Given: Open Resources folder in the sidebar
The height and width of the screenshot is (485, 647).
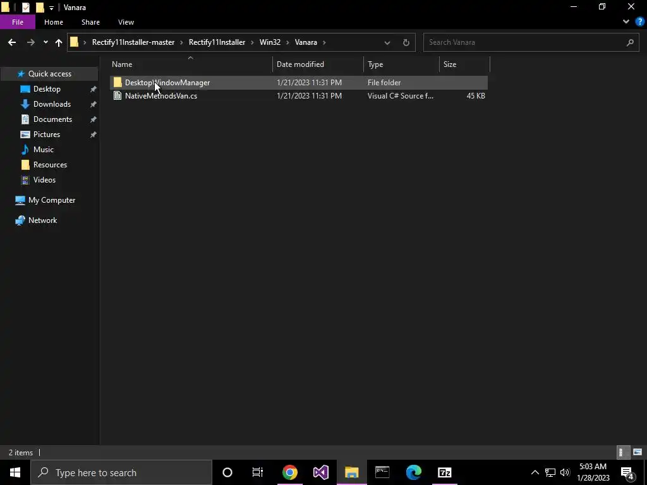Looking at the screenshot, I should click(x=50, y=165).
